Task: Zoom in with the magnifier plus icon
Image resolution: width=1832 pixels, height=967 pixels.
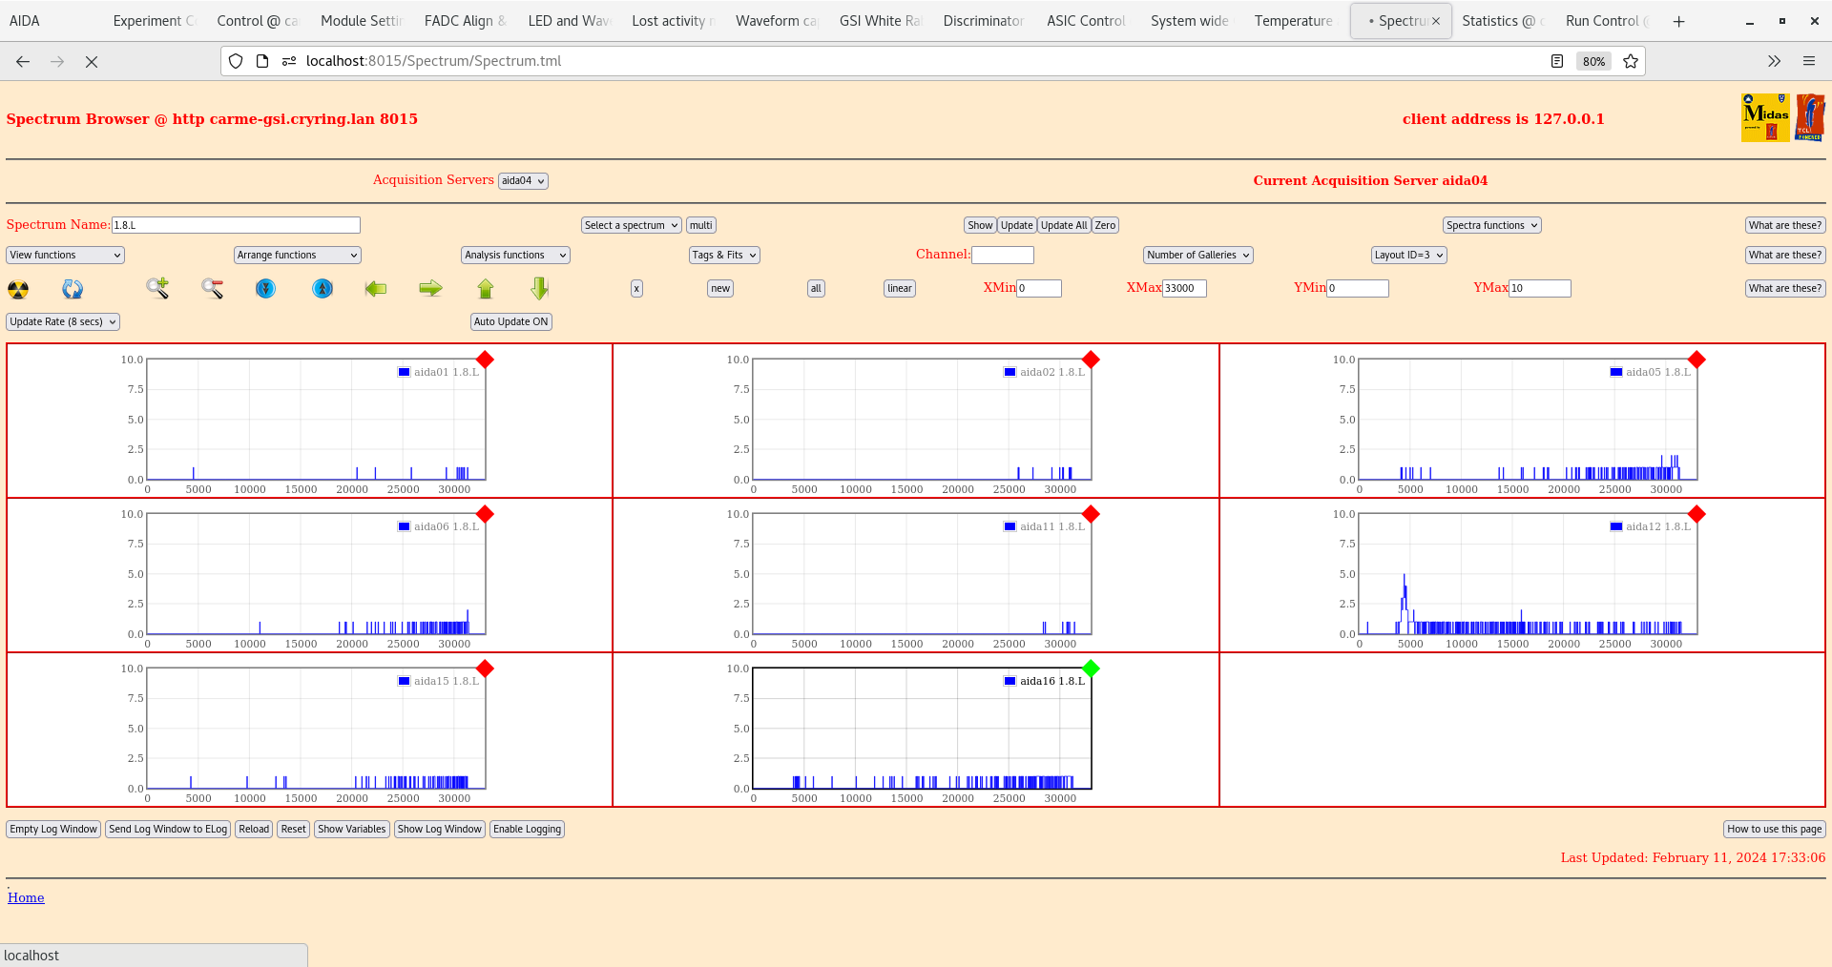Action: click(x=157, y=288)
